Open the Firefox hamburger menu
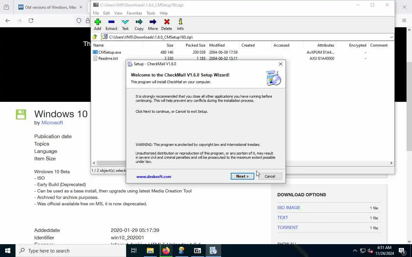The height and width of the screenshot is (257, 412). tap(404, 21)
